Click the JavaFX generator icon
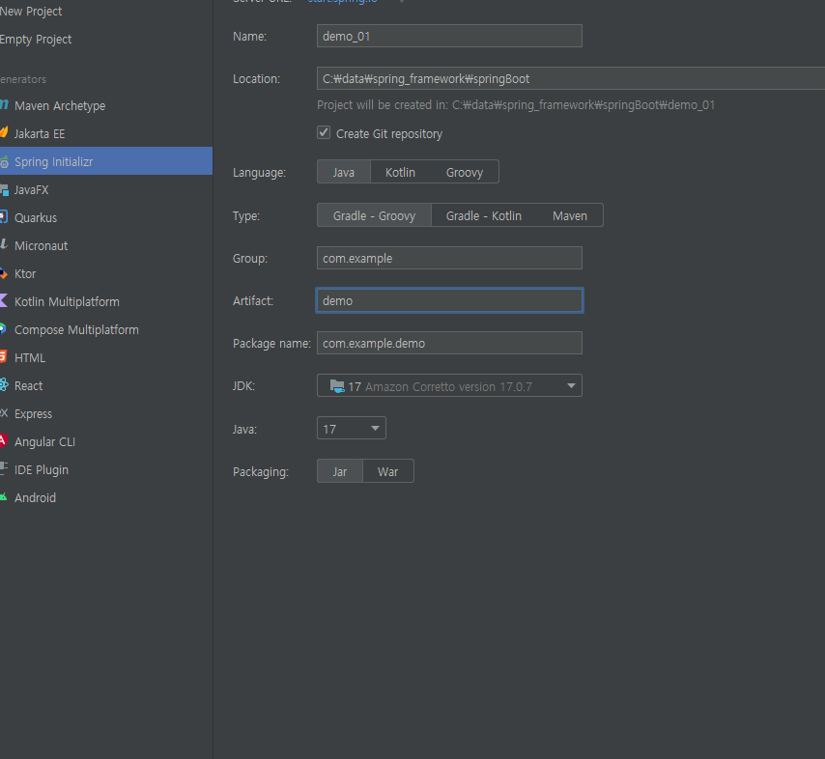 coord(4,189)
